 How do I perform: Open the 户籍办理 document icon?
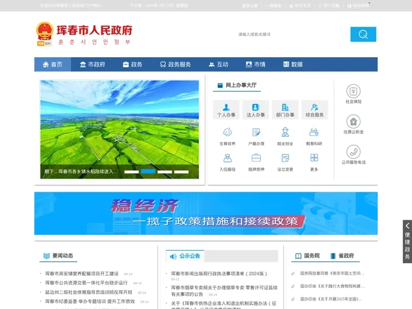pyautogui.click(x=256, y=132)
